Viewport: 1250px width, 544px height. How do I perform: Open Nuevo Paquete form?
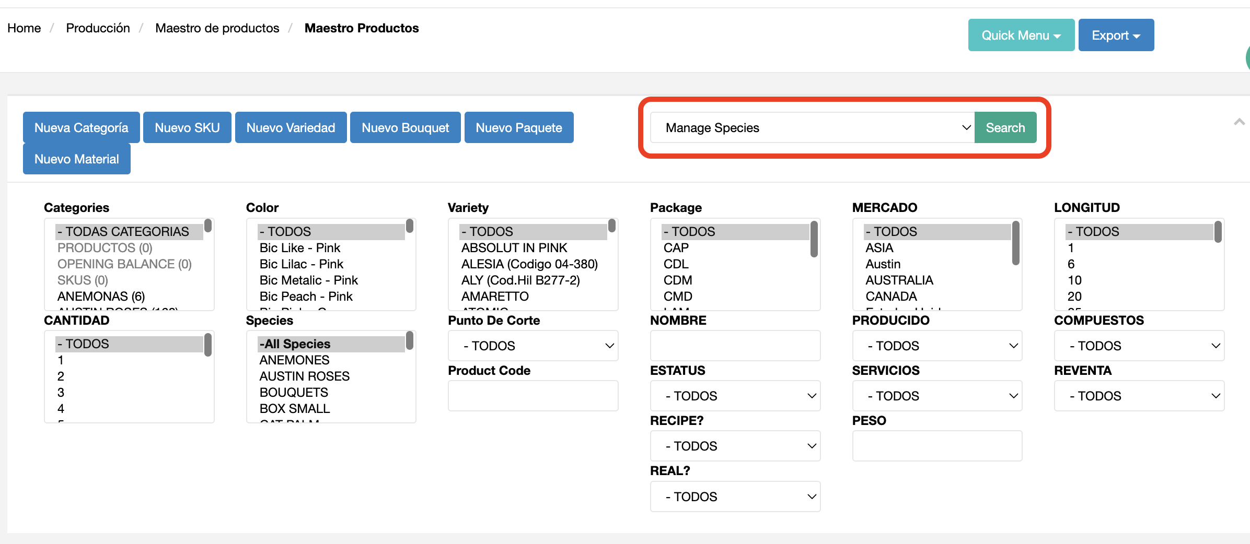click(518, 127)
